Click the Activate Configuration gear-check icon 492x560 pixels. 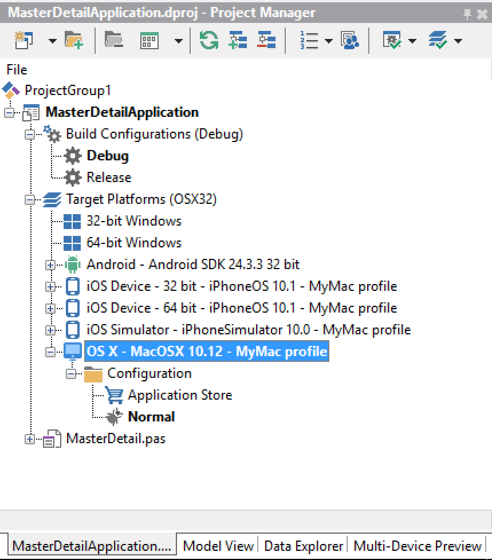point(392,40)
